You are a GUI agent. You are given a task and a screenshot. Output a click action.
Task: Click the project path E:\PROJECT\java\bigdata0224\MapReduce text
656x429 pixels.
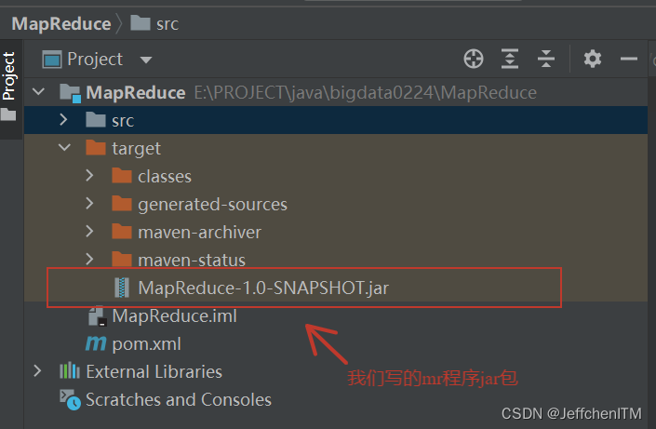pyautogui.click(x=366, y=93)
